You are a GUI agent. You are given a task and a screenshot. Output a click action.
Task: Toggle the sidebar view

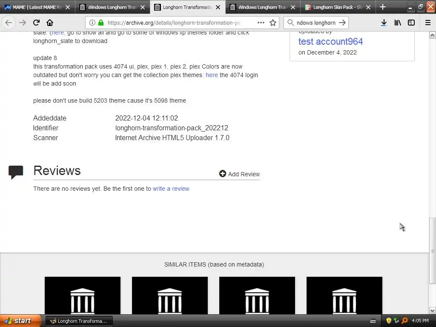click(x=411, y=23)
